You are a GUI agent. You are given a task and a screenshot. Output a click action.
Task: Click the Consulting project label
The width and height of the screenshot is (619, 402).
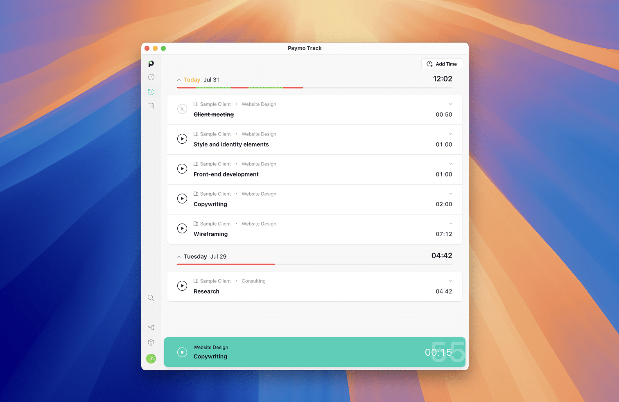253,281
